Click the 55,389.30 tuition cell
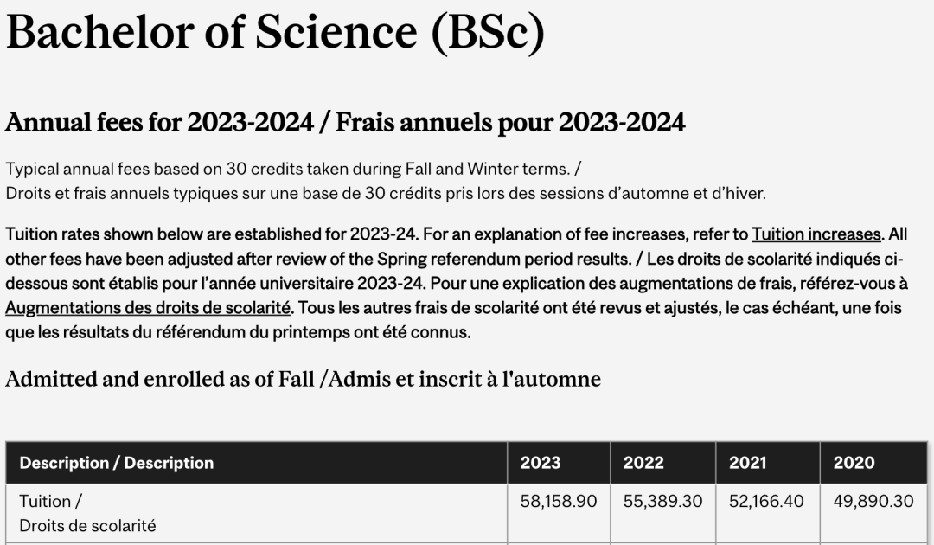 click(x=662, y=502)
